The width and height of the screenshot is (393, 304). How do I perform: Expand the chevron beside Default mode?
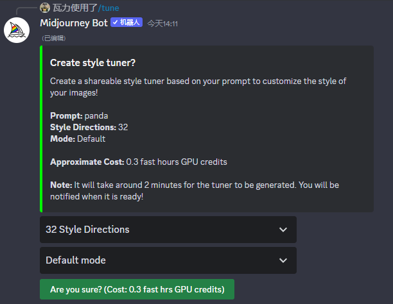[x=283, y=260]
